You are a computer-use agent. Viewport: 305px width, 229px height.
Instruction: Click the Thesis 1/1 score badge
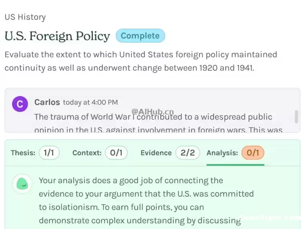pyautogui.click(x=49, y=153)
